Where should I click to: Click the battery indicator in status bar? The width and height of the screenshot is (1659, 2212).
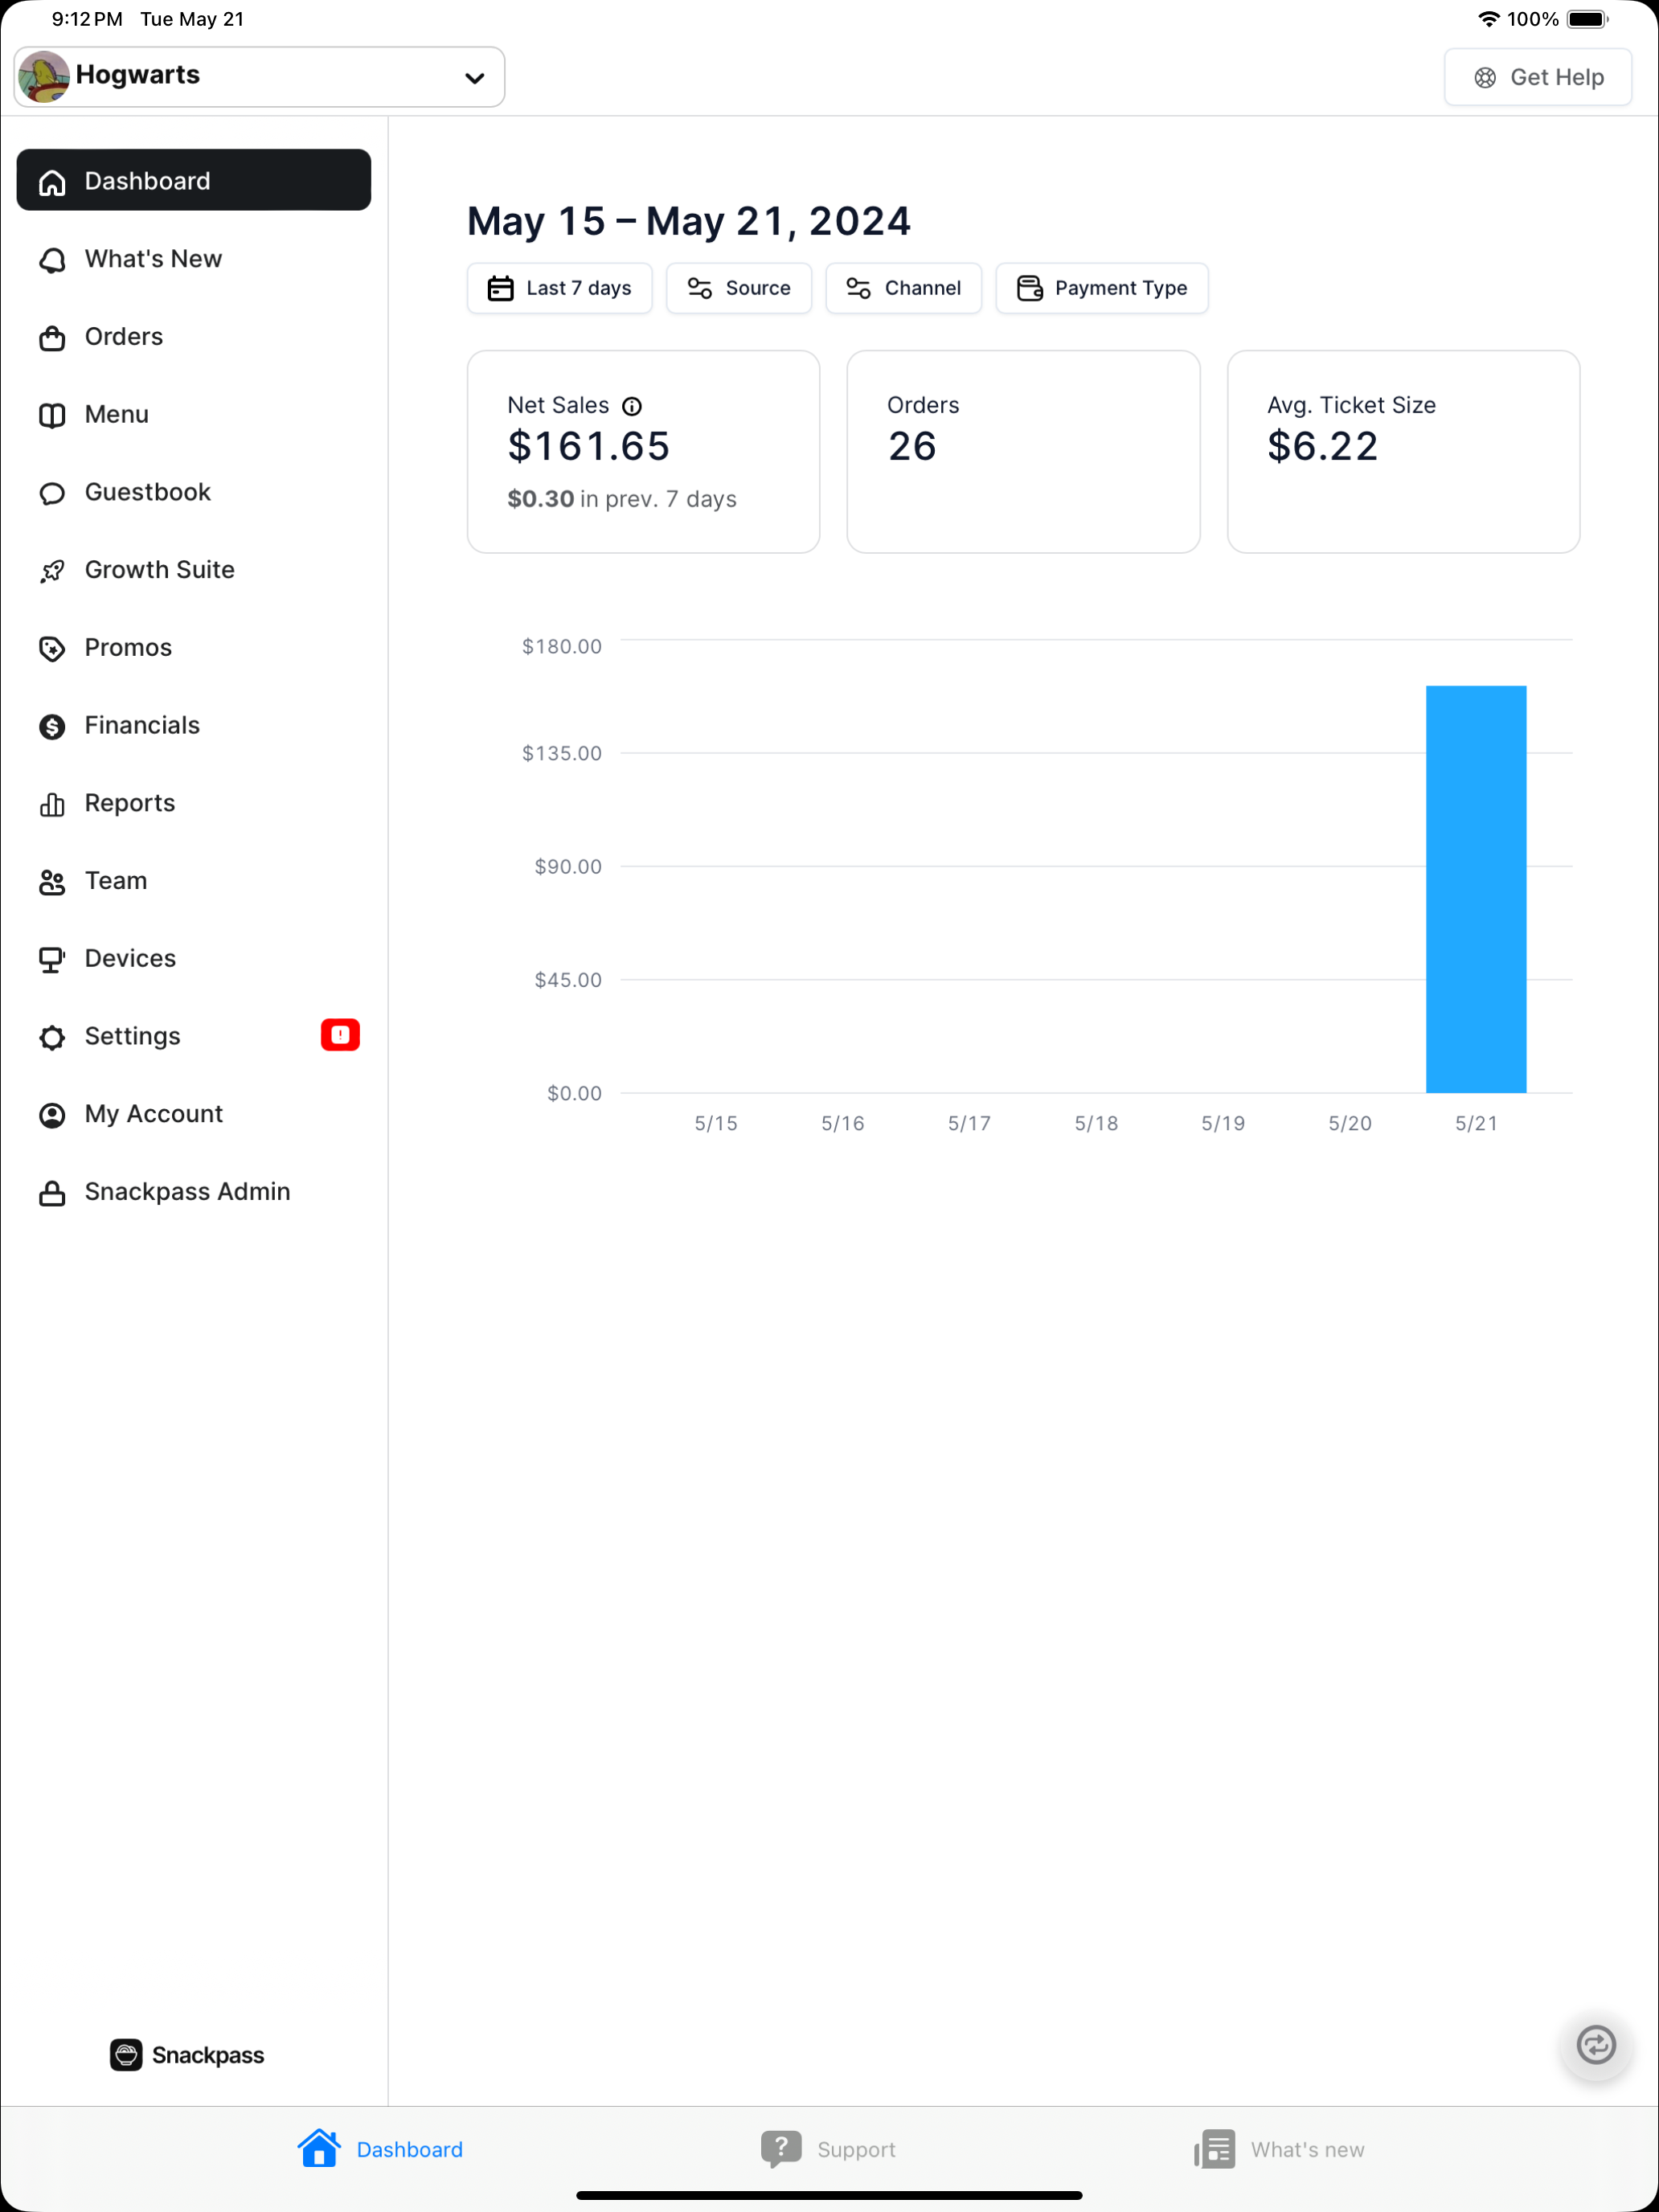1587,19
